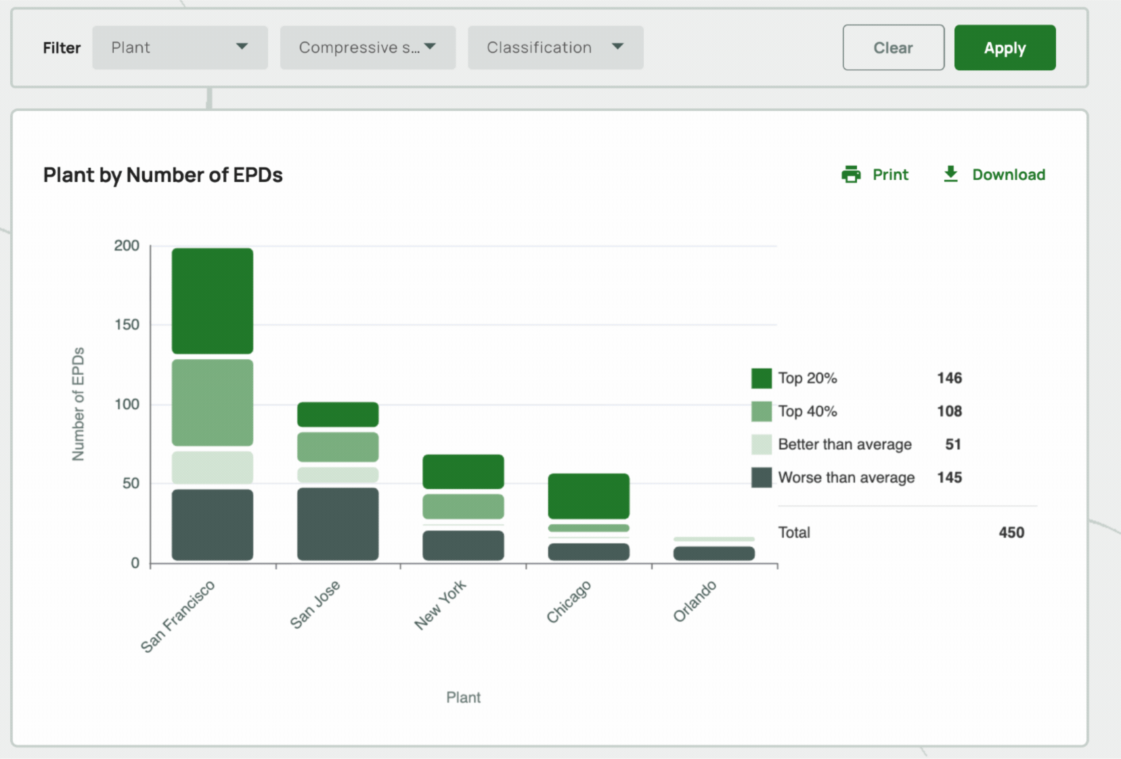The width and height of the screenshot is (1121, 759).
Task: Select San Jose Better than average segment
Action: 338,475
